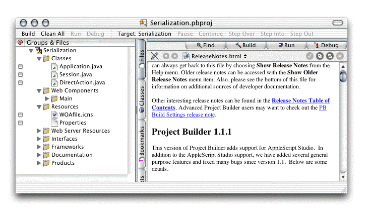Expand the Web Server Resources group
370x220 pixels.
(x=39, y=131)
